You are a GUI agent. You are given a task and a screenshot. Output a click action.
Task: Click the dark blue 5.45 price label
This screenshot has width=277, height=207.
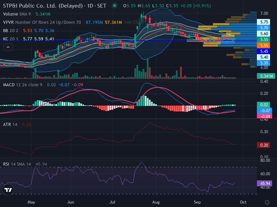point(263,51)
